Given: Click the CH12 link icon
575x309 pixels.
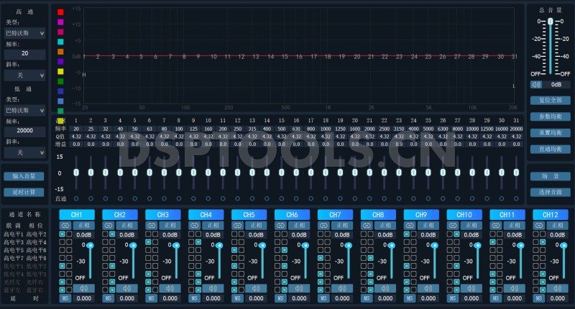Looking at the screenshot, I should 538,226.
